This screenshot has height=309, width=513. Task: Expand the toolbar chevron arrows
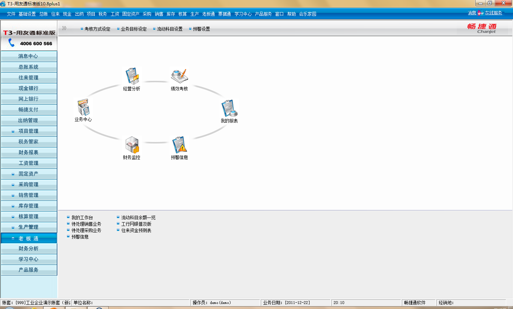click(64, 28)
